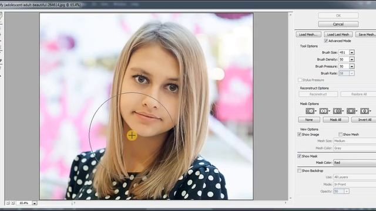Click the Load Mesh button
Screen dimensions: 376x211
(x=308, y=35)
